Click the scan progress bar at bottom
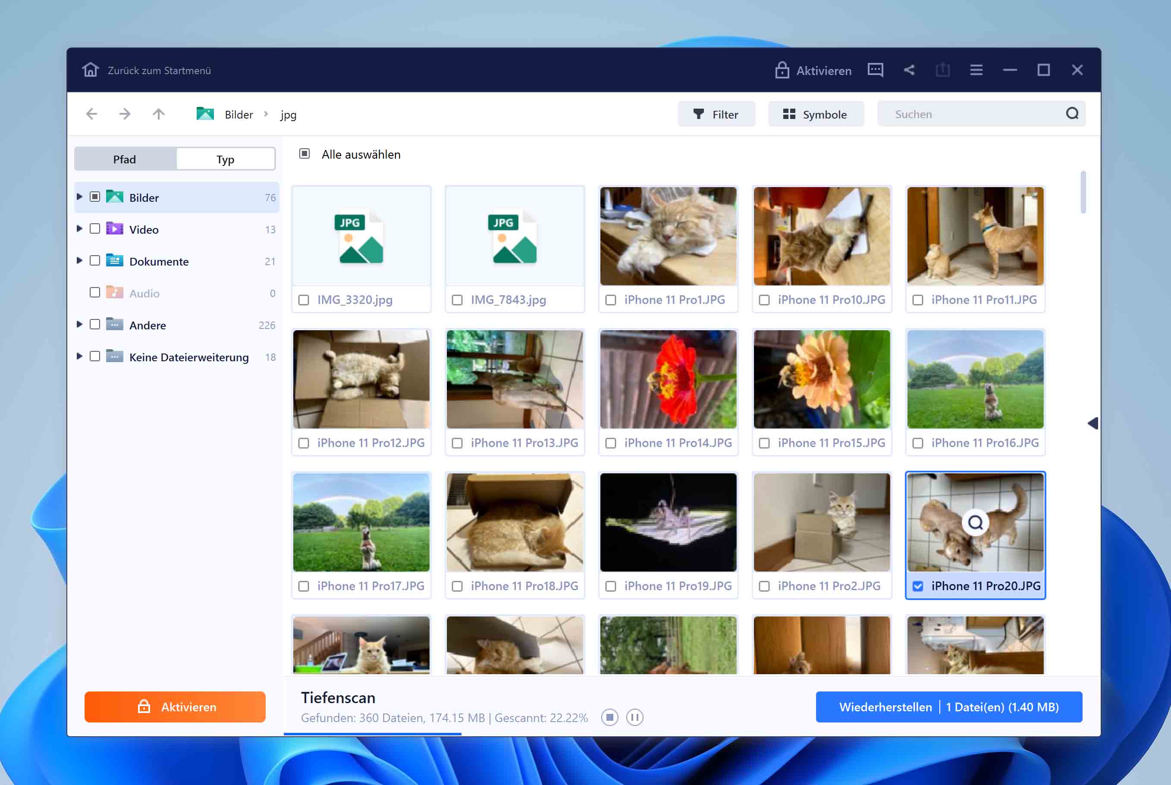Viewport: 1171px width, 785px height. pyautogui.click(x=372, y=734)
